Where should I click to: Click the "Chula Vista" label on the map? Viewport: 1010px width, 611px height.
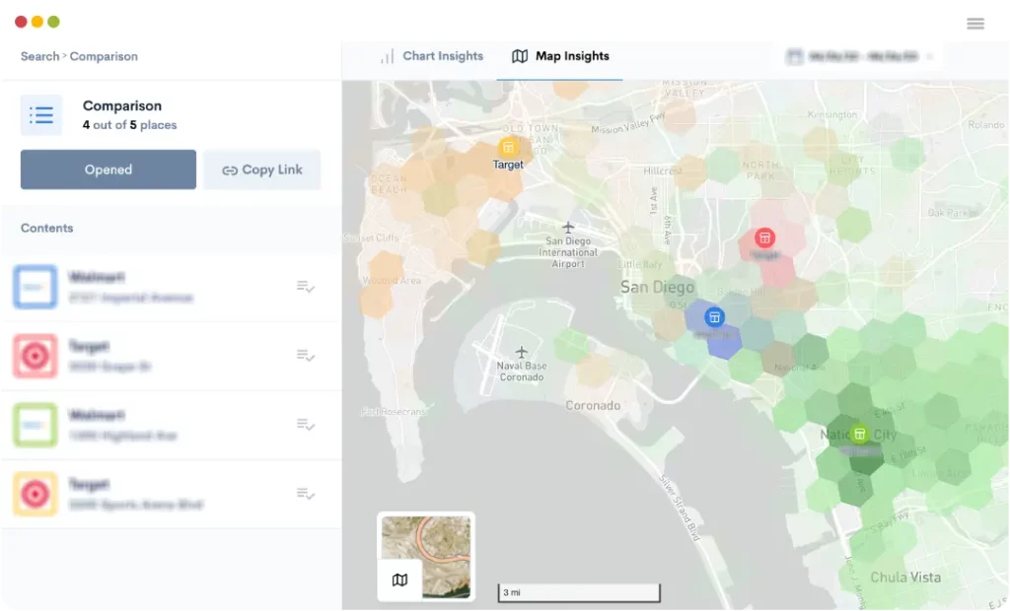click(x=905, y=577)
